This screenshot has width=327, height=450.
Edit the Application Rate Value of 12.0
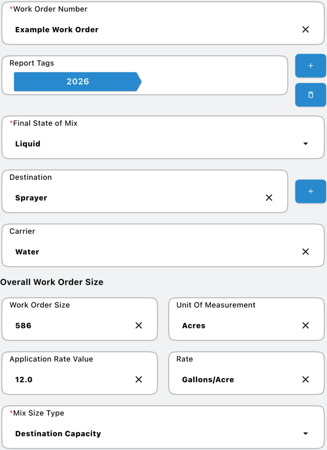(x=68, y=379)
